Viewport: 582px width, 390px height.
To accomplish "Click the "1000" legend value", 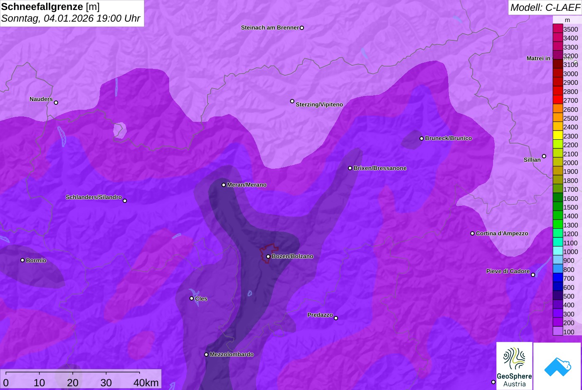I will 571,252.
